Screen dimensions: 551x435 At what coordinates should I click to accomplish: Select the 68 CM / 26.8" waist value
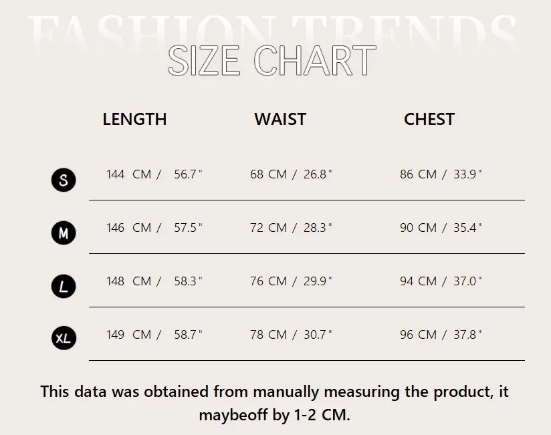point(291,174)
